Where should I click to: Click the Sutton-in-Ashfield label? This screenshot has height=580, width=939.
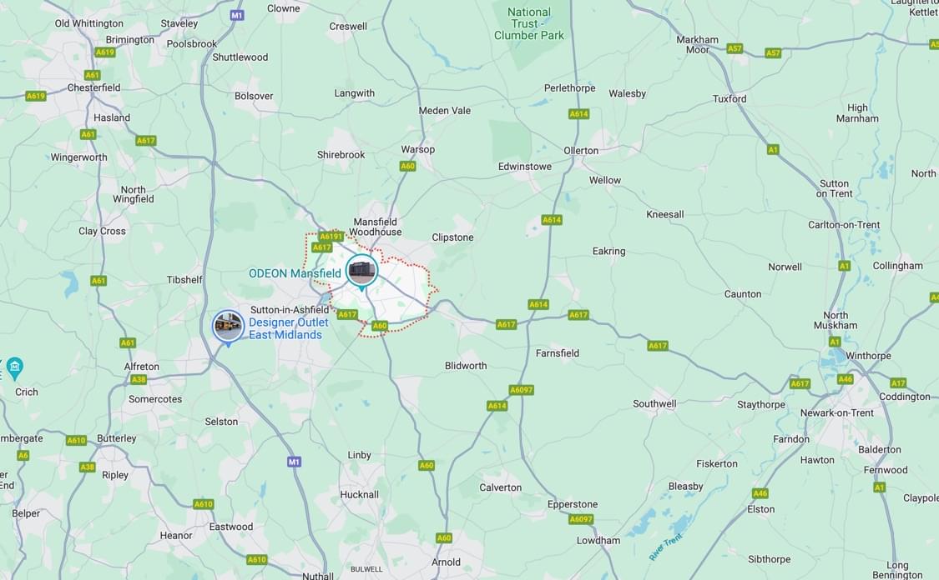coord(290,310)
